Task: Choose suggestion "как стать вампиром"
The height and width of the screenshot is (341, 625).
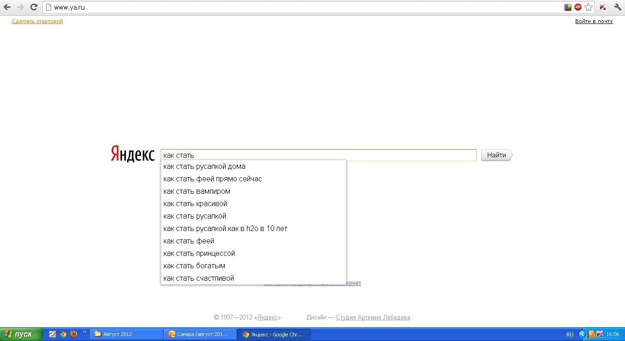Action: tap(197, 191)
